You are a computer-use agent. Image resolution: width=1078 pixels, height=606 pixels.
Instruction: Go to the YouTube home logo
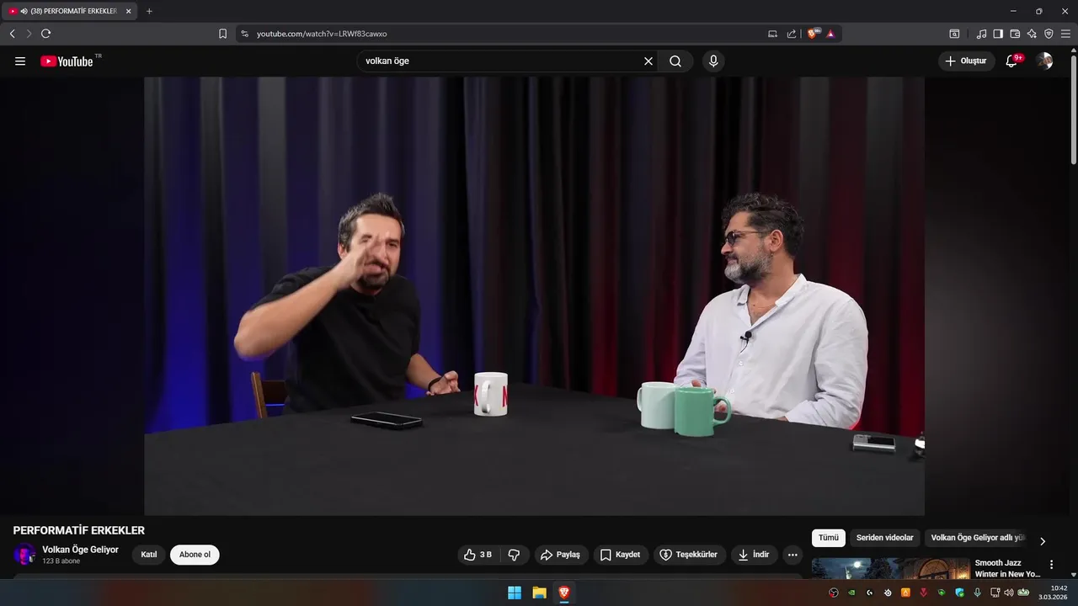67,61
